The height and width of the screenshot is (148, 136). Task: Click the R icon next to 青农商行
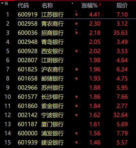(76, 24)
